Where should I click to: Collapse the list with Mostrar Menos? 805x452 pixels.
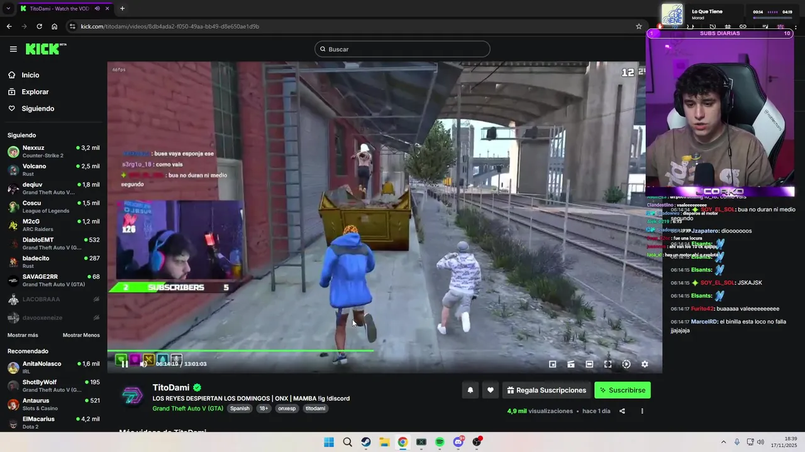click(x=81, y=335)
